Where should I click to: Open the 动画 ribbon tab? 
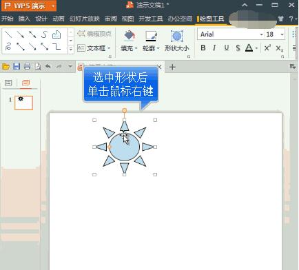pos(59,19)
